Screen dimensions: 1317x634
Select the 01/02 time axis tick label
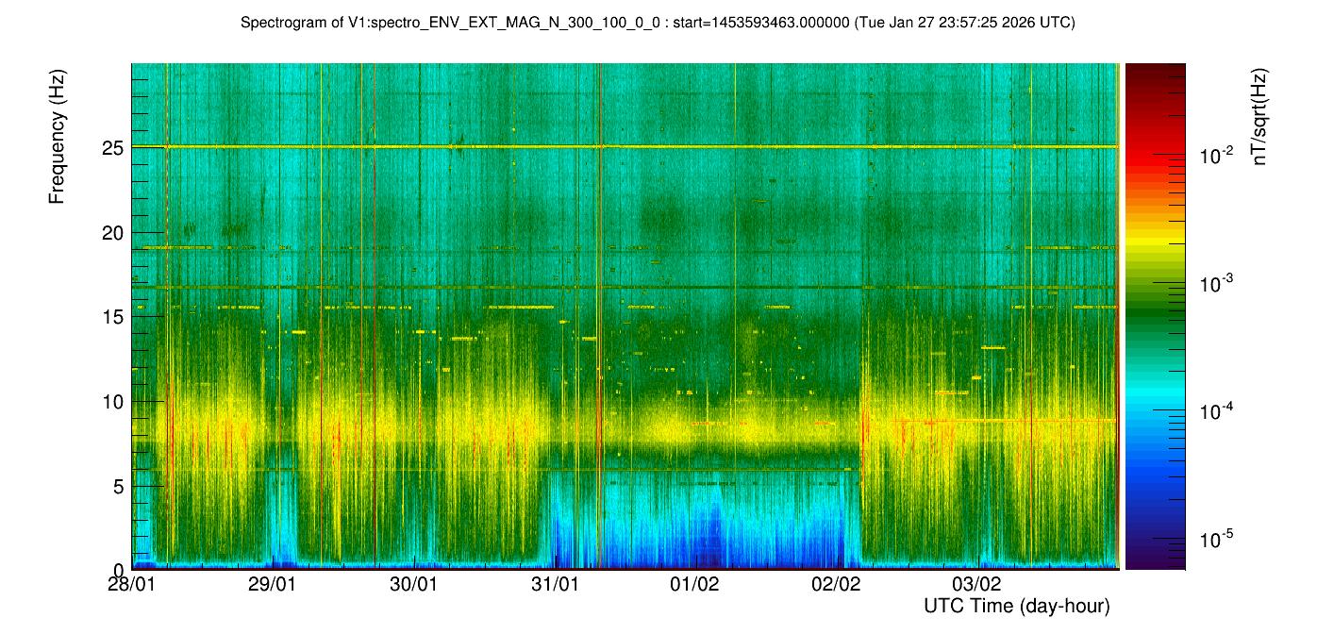pos(695,584)
